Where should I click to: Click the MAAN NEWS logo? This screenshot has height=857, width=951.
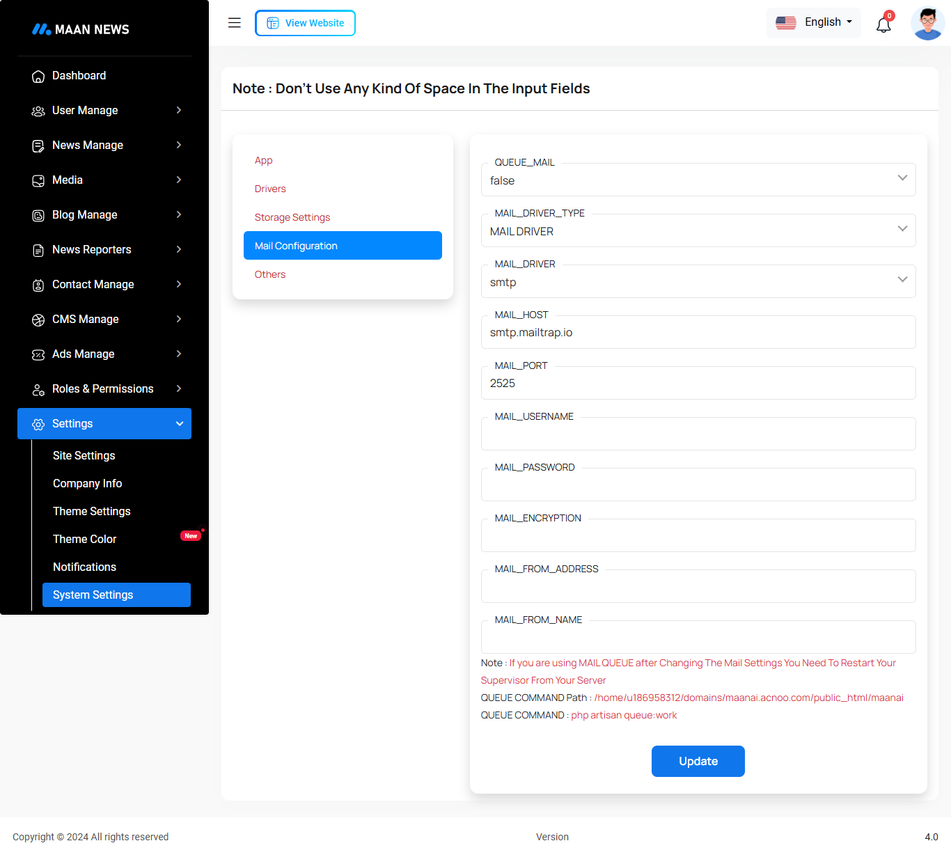81,29
